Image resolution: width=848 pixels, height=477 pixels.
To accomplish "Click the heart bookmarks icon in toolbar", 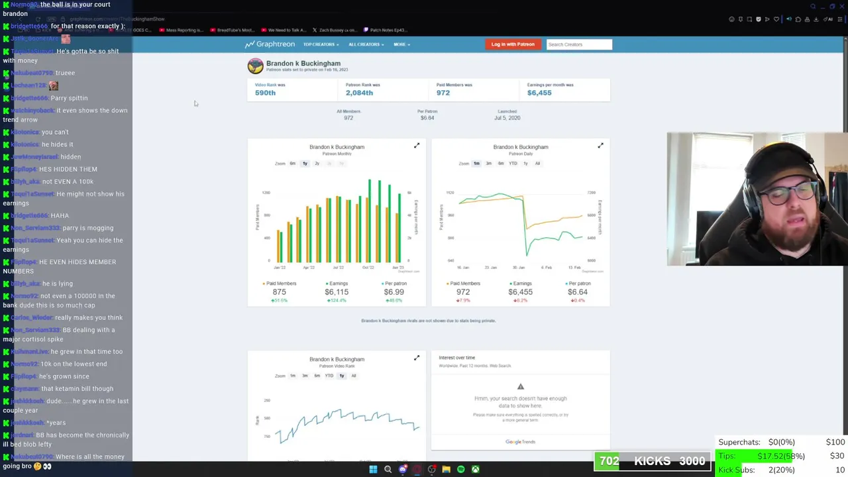I will pyautogui.click(x=776, y=19).
